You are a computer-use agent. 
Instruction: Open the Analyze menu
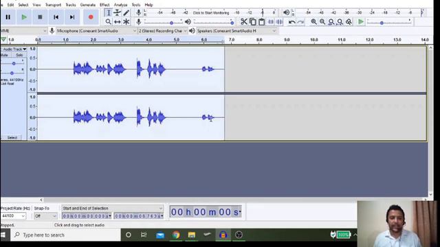tap(120, 5)
